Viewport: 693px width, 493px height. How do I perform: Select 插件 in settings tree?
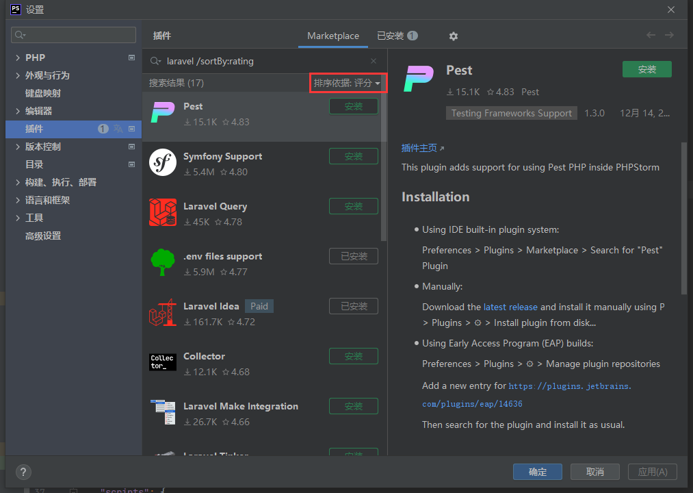pos(73,129)
